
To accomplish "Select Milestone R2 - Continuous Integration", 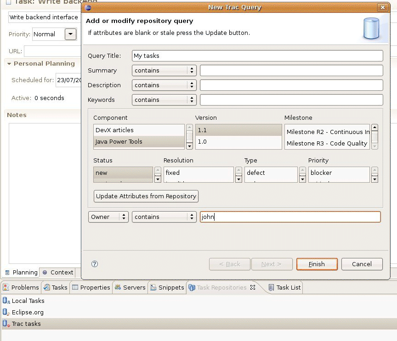I will point(327,132).
